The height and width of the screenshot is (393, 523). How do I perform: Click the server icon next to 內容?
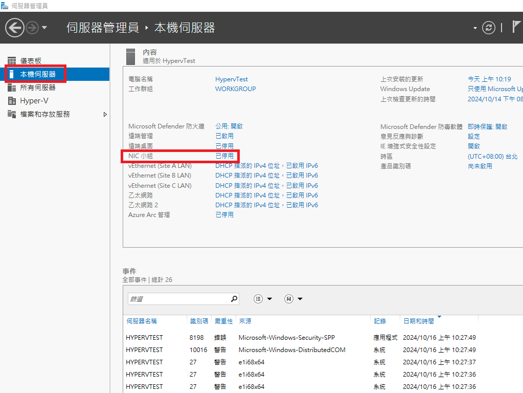(x=131, y=56)
